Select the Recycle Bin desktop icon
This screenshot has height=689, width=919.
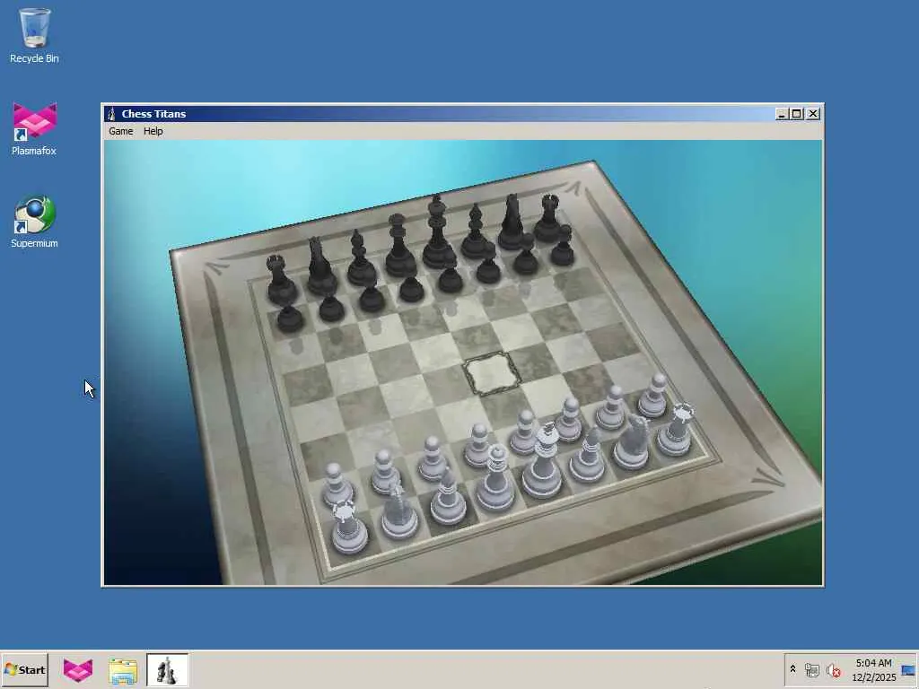point(34,35)
